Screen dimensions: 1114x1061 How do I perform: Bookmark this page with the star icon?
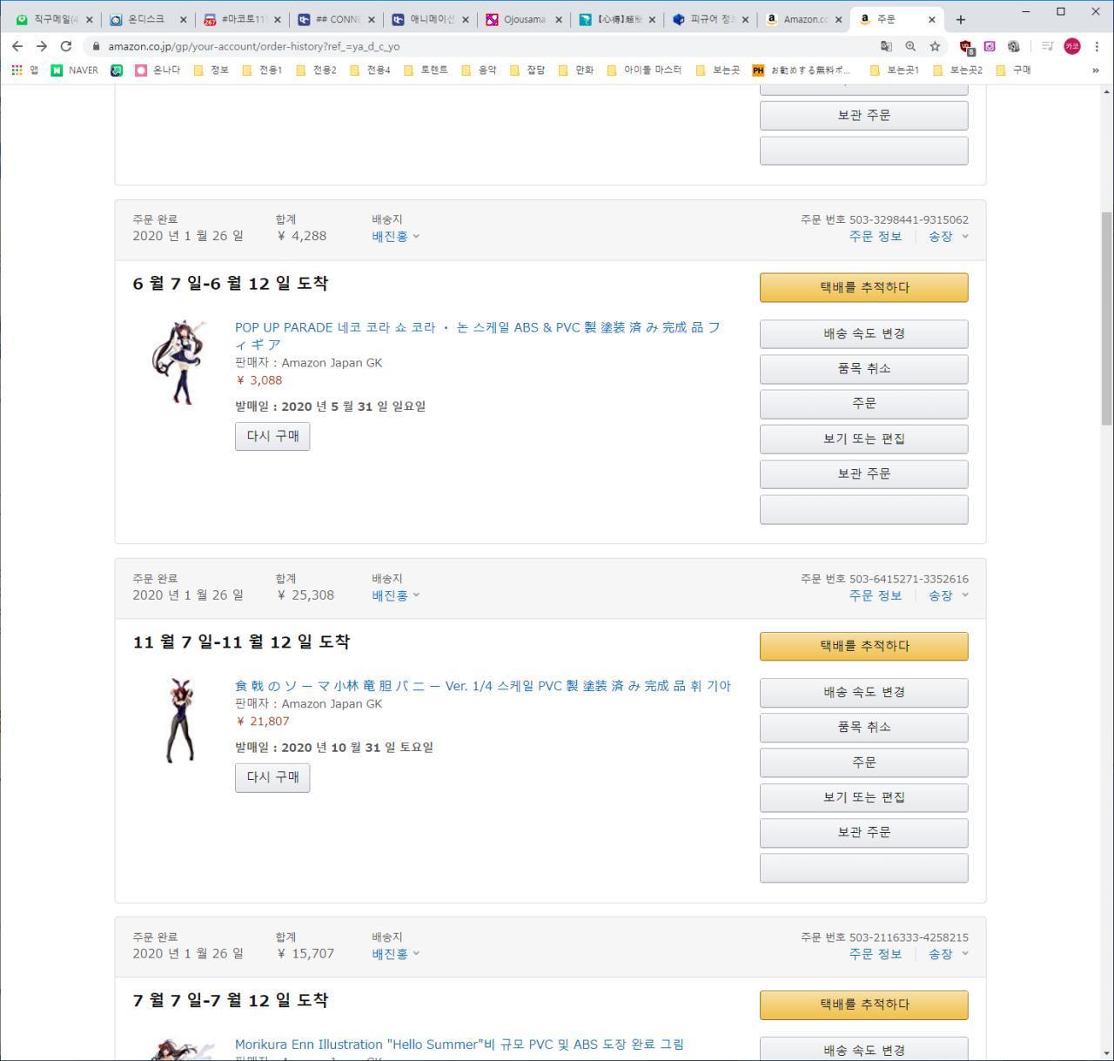coord(935,46)
